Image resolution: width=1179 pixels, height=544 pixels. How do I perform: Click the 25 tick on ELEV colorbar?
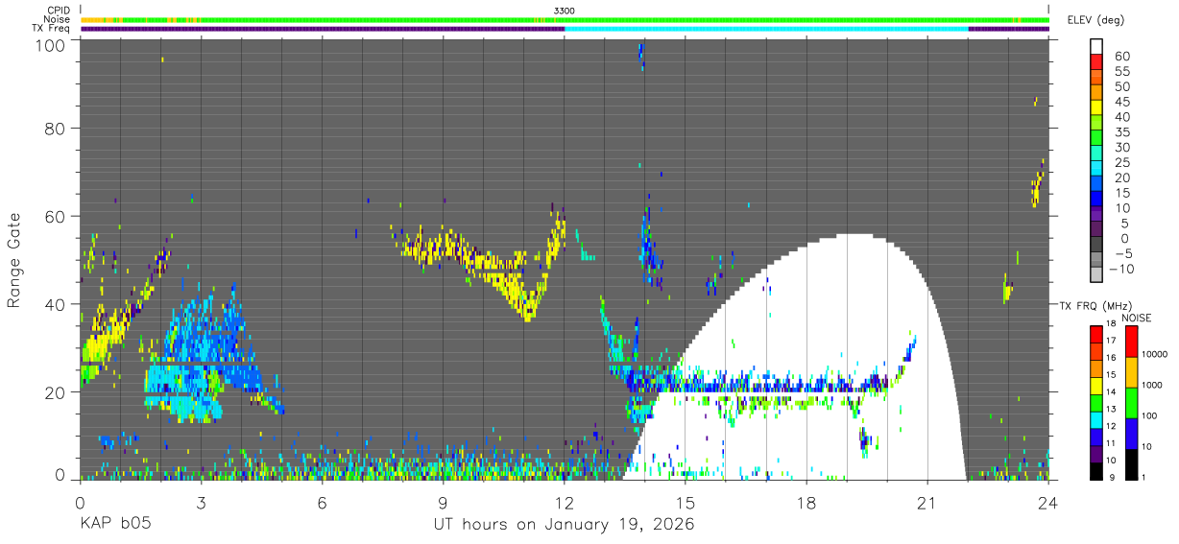1121,163
